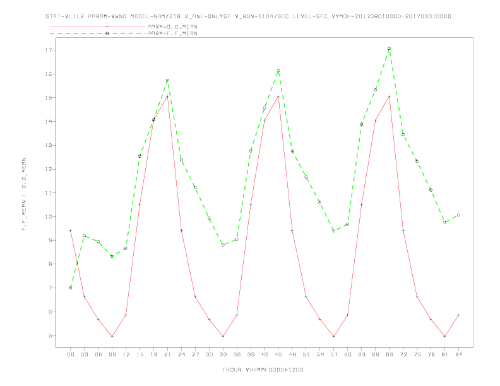Click forecast hour label 48 on x-axis
The image size is (500, 386).
click(292, 354)
